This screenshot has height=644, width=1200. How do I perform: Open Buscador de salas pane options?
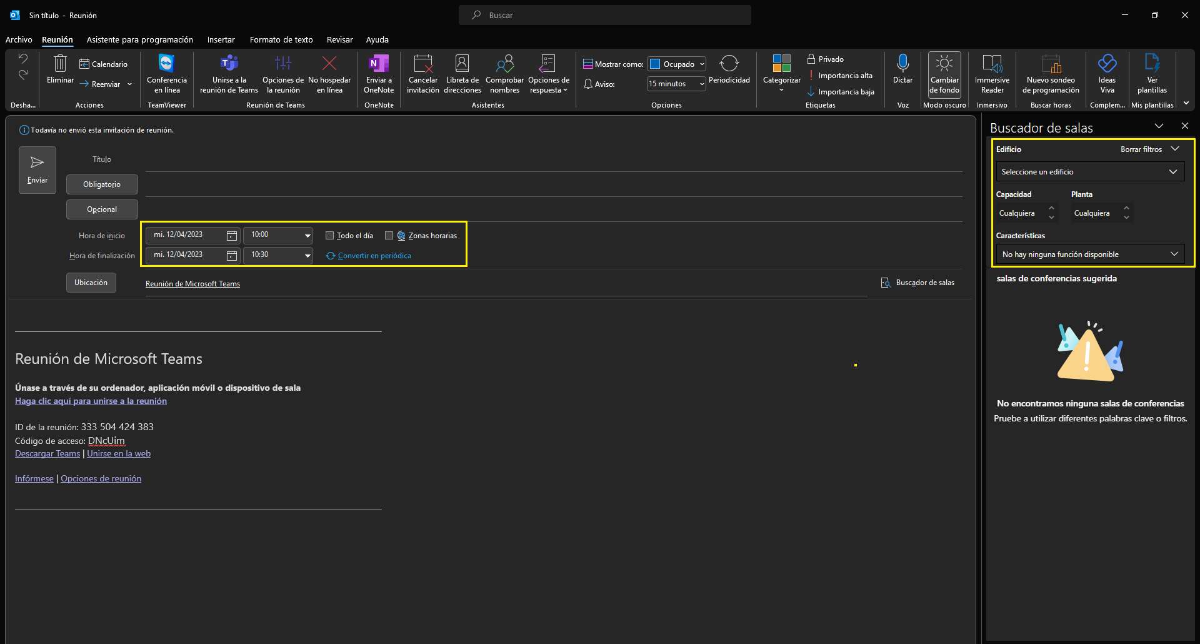pos(1159,126)
